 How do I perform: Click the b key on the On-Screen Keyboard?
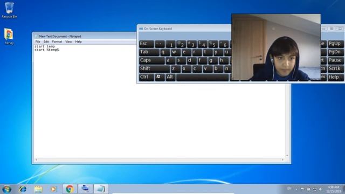pos(218,68)
